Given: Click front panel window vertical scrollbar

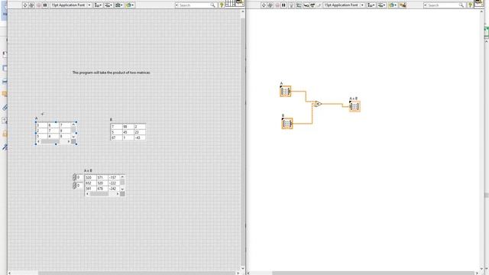Looking at the screenshot, I should 243,140.
